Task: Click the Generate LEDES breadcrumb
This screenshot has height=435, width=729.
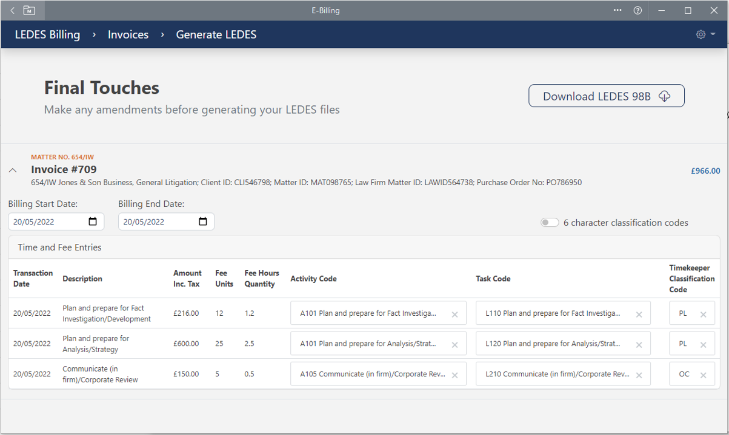Action: coord(216,34)
